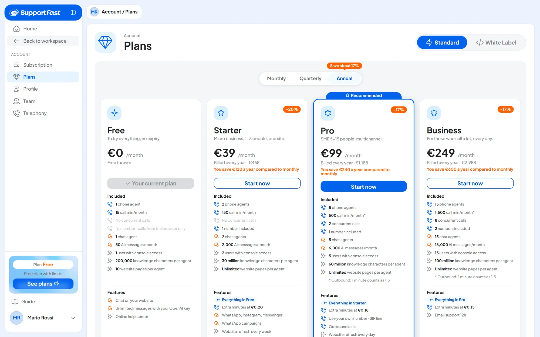540x337 pixels.
Task: Click the Back to workspace arrow icon
Action: (16, 41)
